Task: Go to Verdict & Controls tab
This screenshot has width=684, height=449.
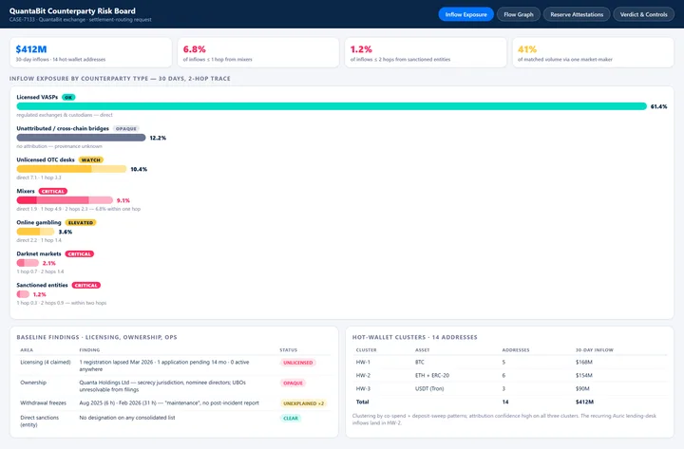Action: point(643,14)
